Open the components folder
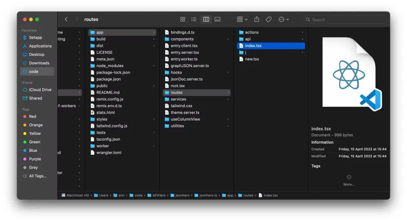This screenshot has width=407, height=222. (x=182, y=39)
